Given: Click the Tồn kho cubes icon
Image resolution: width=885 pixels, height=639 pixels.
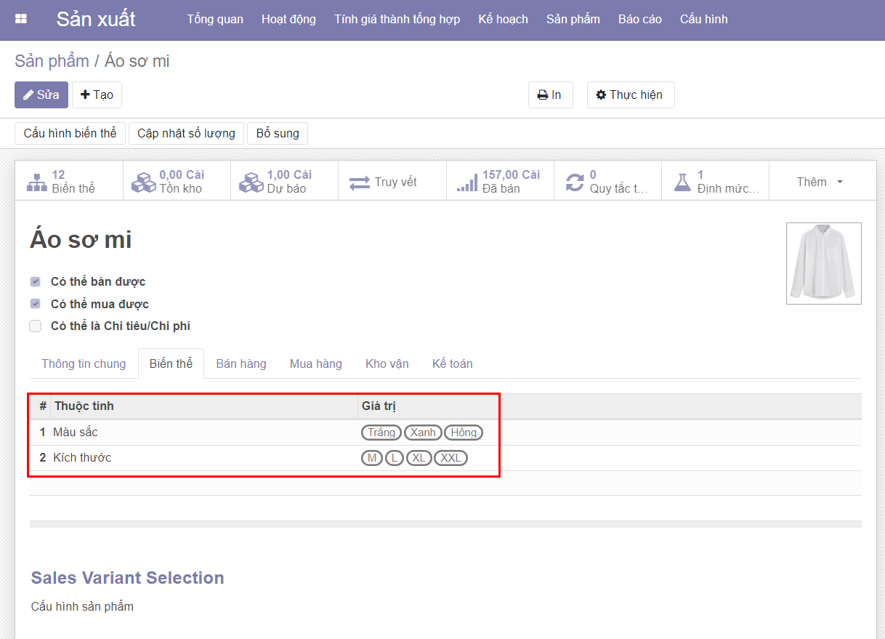Looking at the screenshot, I should click(x=143, y=182).
